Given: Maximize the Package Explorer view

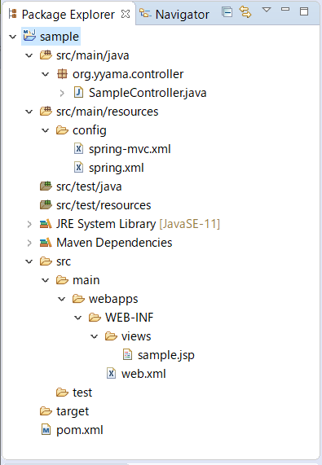Looking at the screenshot, I should tap(304, 11).
